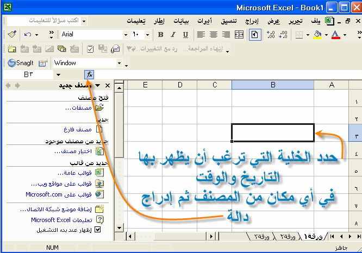Toggle the right-to-left sheet direction icon

(x=255, y=35)
